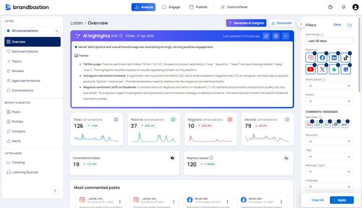The width and height of the screenshot is (362, 208).
Task: Open Listening Sources page
Action: click(22, 172)
